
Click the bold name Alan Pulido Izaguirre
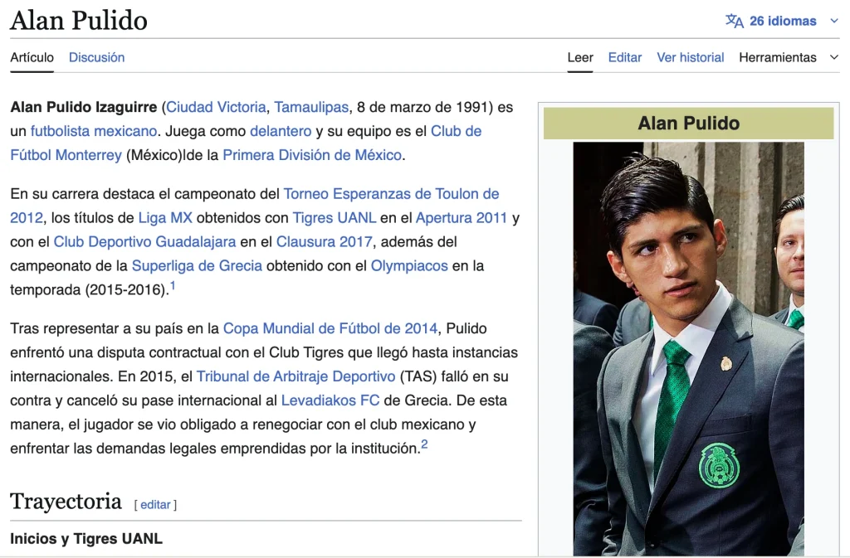pyautogui.click(x=84, y=107)
